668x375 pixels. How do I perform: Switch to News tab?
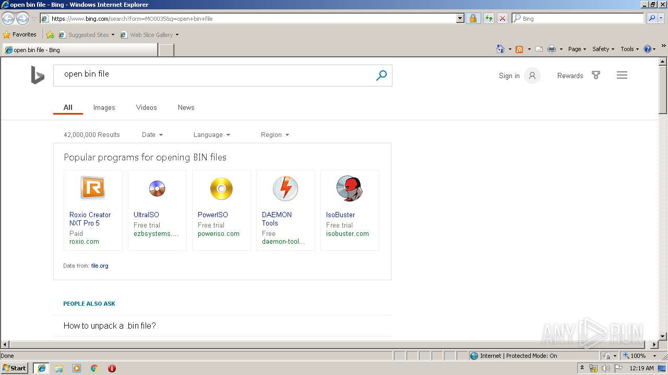[186, 107]
